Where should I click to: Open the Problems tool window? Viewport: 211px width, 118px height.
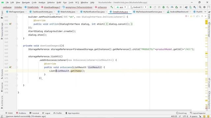[x=21, y=113]
